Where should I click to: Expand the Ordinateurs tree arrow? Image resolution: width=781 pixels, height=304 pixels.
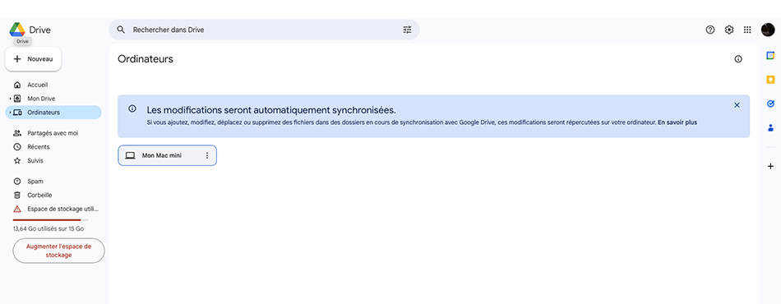coord(10,113)
